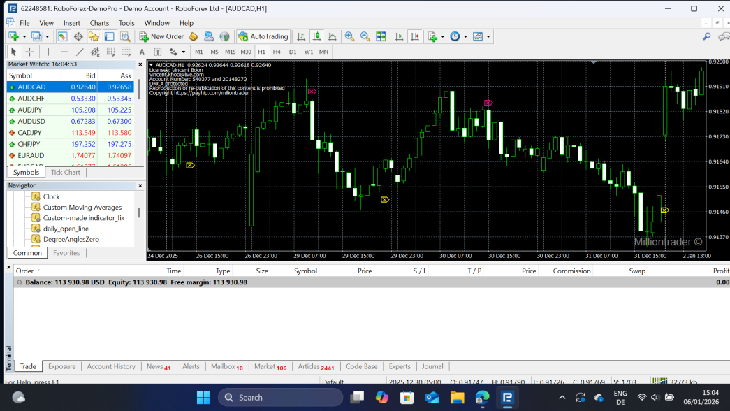
Task: Click the Tile Windows icon
Action: [381, 36]
